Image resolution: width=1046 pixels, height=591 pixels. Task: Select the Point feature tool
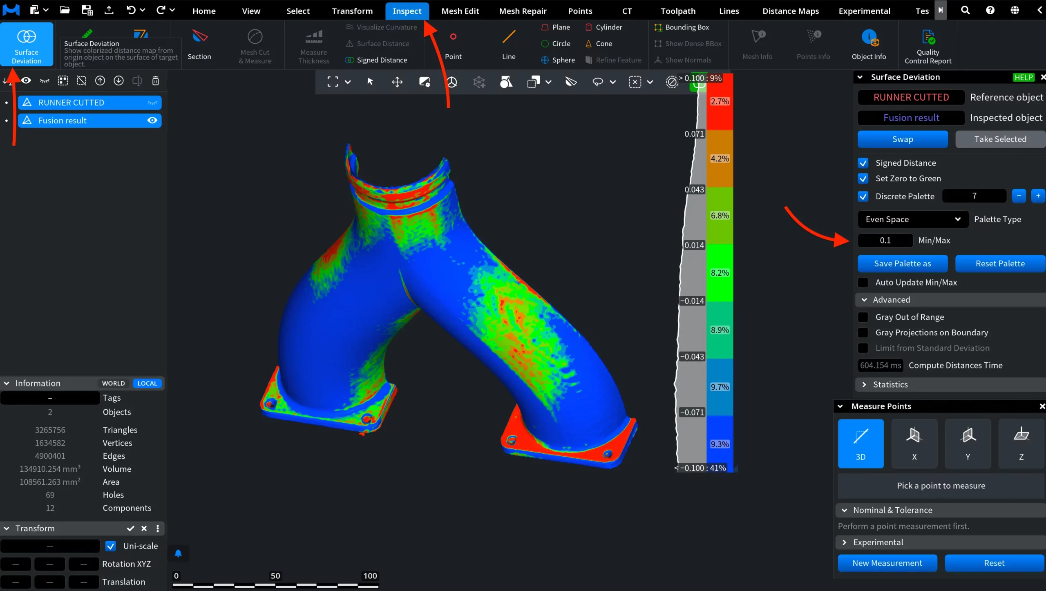click(x=453, y=44)
